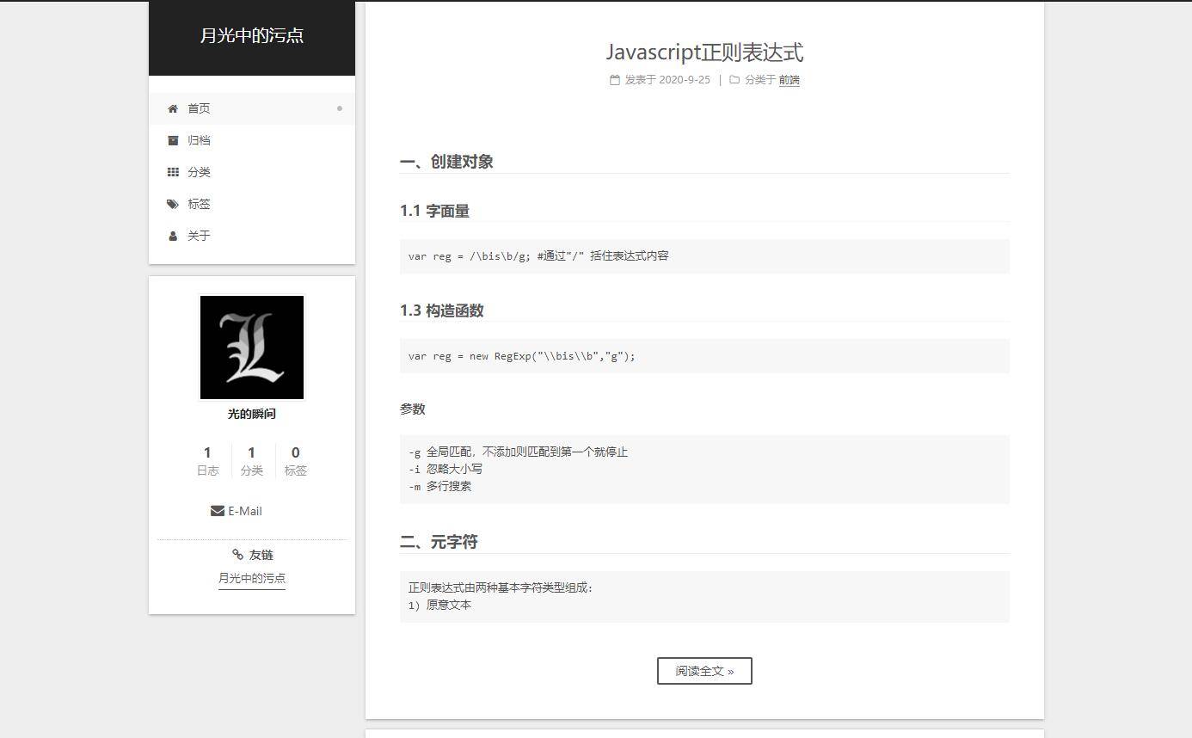Click the person icon beside 关于
Image resolution: width=1192 pixels, height=738 pixels.
tap(174, 236)
